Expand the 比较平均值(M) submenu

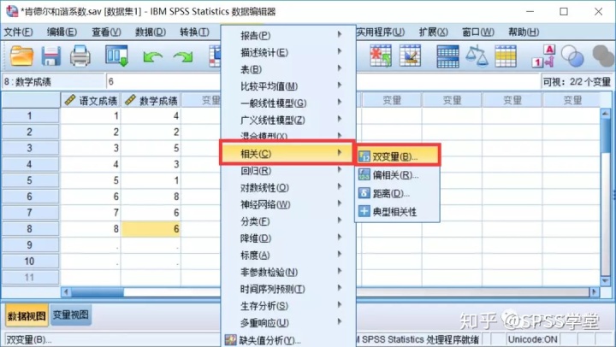point(288,86)
